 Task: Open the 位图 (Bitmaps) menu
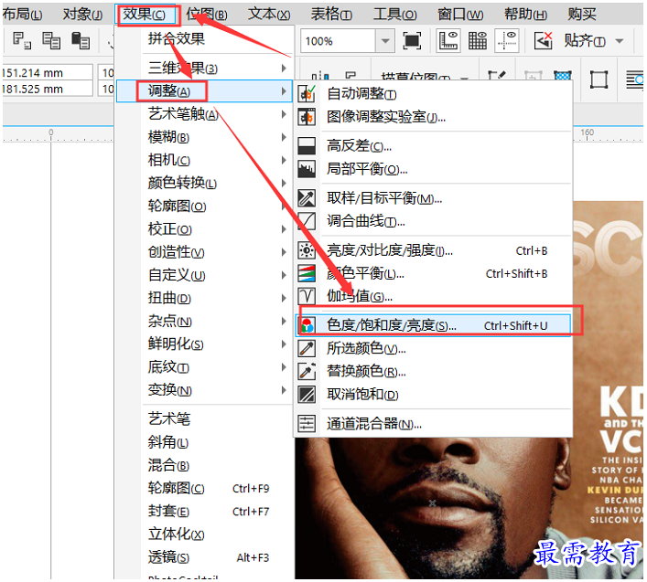point(206,15)
